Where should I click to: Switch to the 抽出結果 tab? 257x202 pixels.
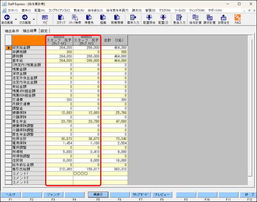point(30,30)
